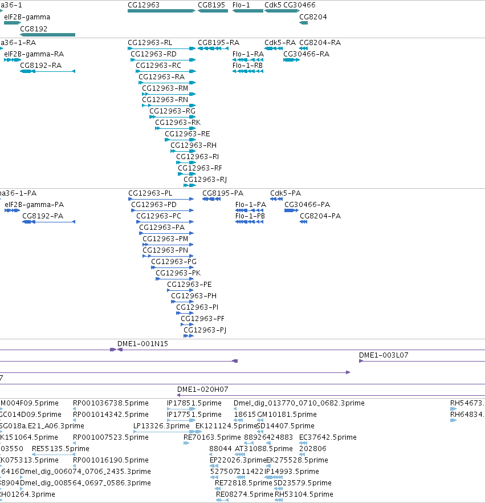This screenshot has height=503, width=485.
Task: Click the Cdk5-PA protein label
Action: coord(286,193)
